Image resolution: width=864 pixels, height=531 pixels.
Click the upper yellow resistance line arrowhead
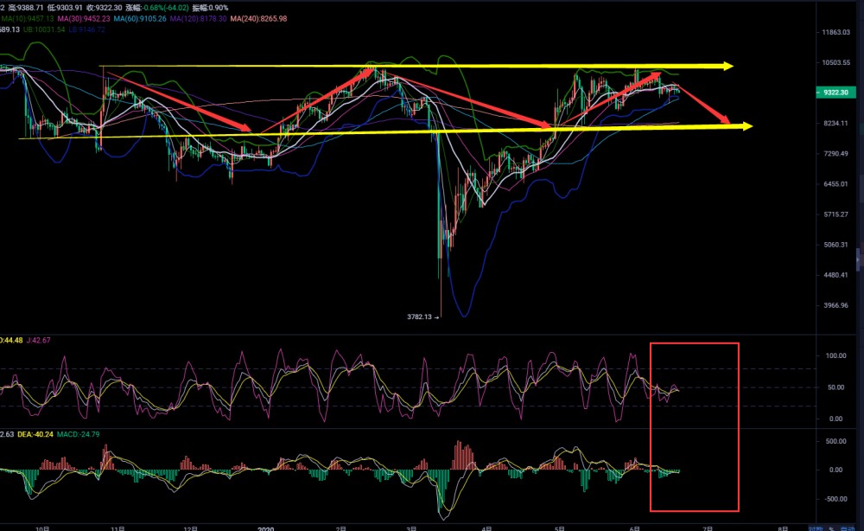coord(728,66)
